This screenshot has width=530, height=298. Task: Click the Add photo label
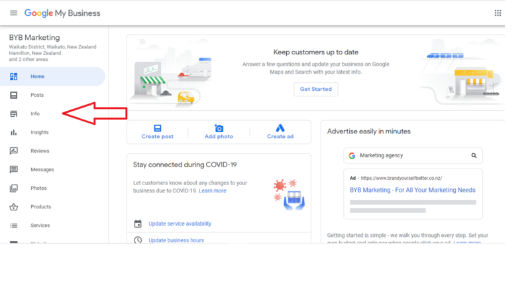tap(219, 137)
